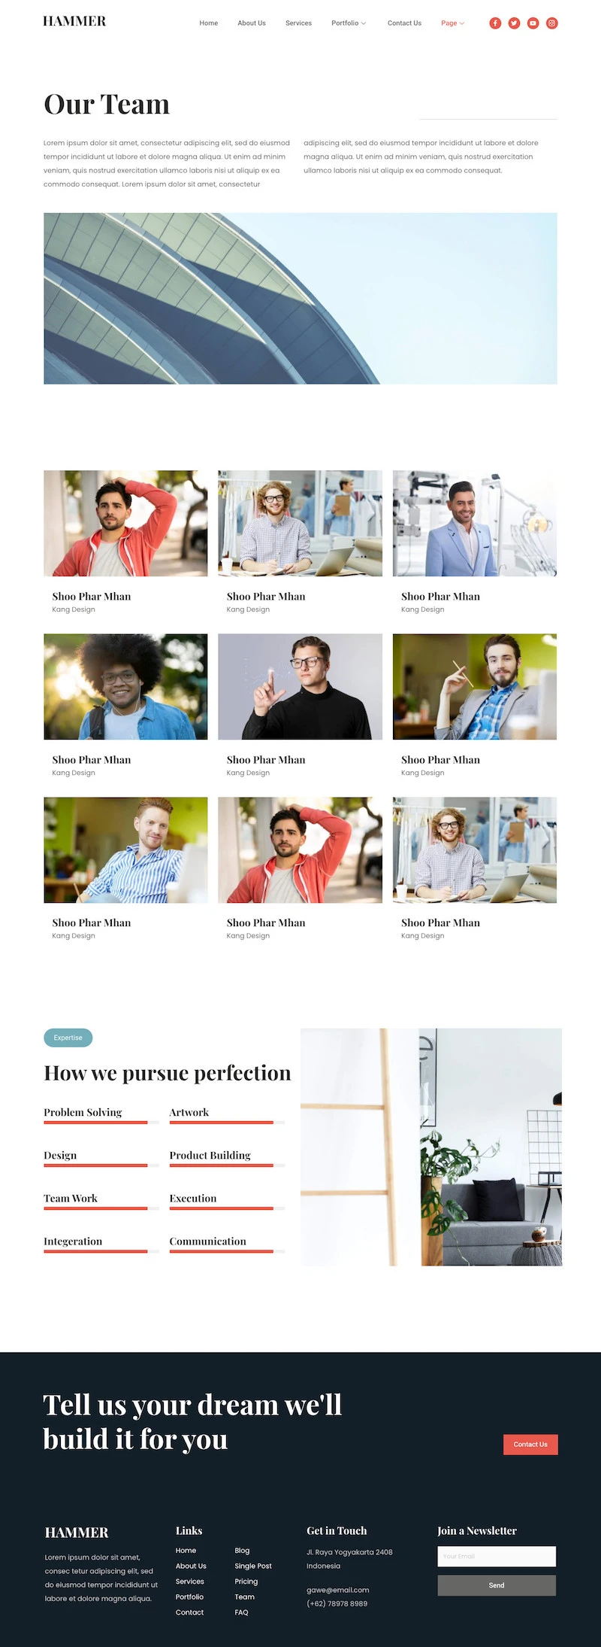Focus the Your Email input field
601x1647 pixels.
pyautogui.click(x=497, y=1556)
